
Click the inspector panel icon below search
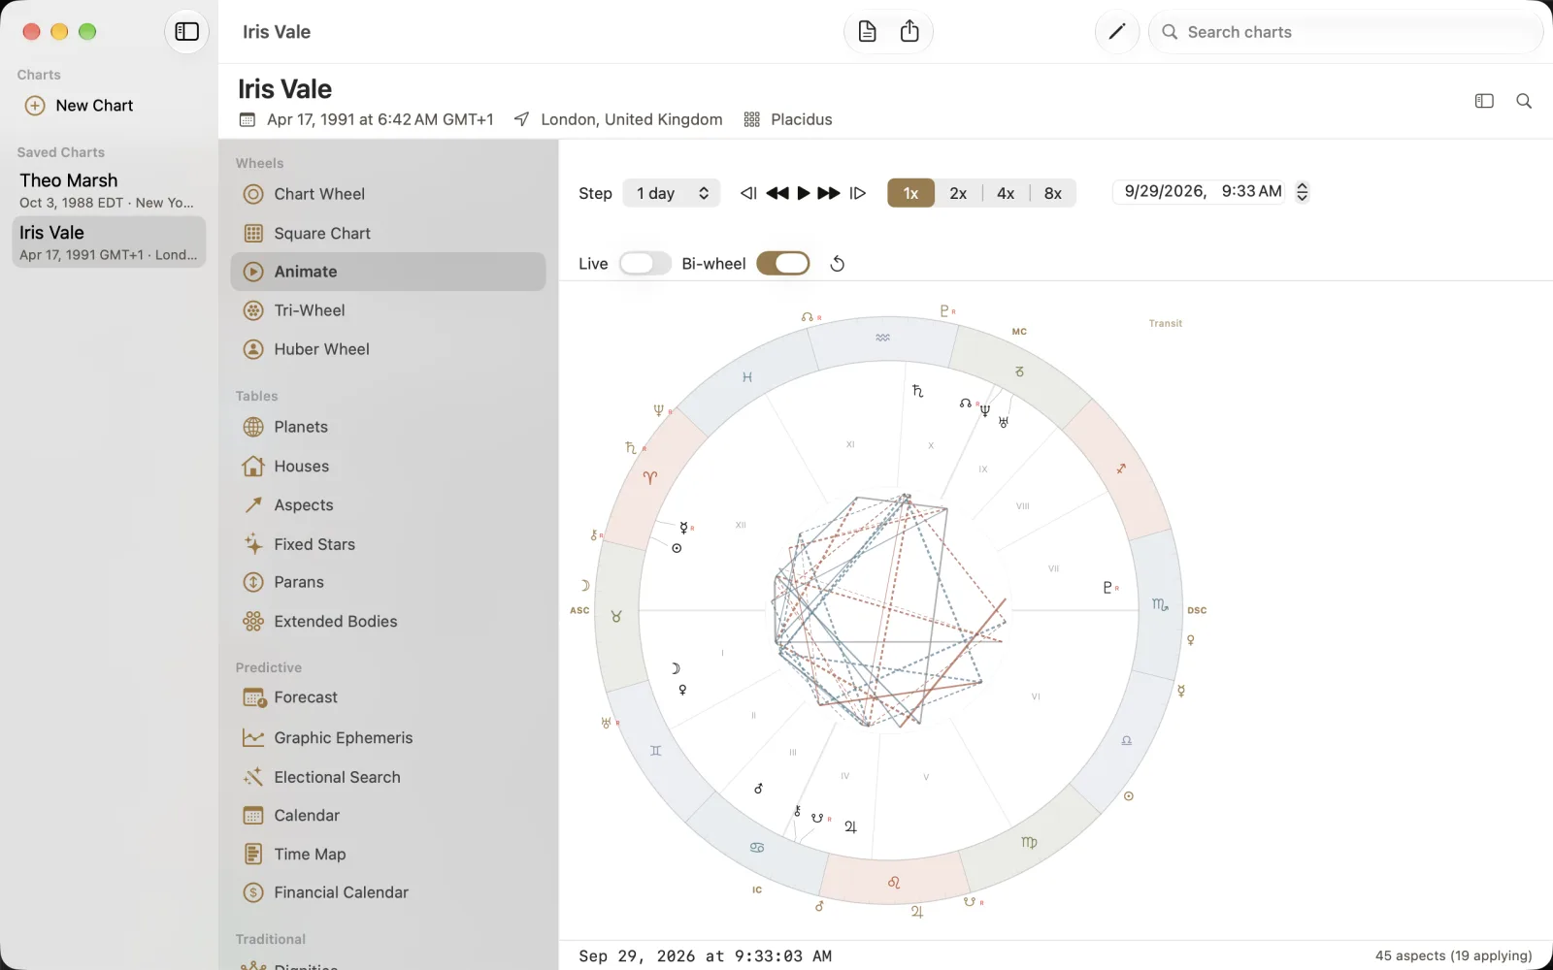pos(1484,101)
